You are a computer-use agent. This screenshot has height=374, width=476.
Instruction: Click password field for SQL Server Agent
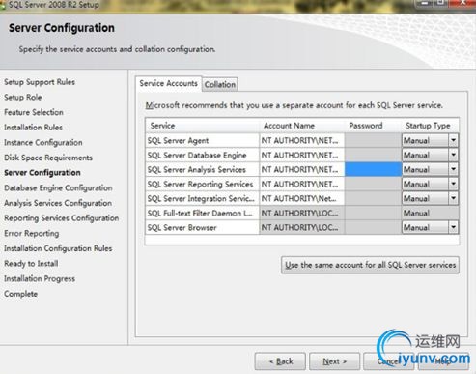tap(373, 140)
